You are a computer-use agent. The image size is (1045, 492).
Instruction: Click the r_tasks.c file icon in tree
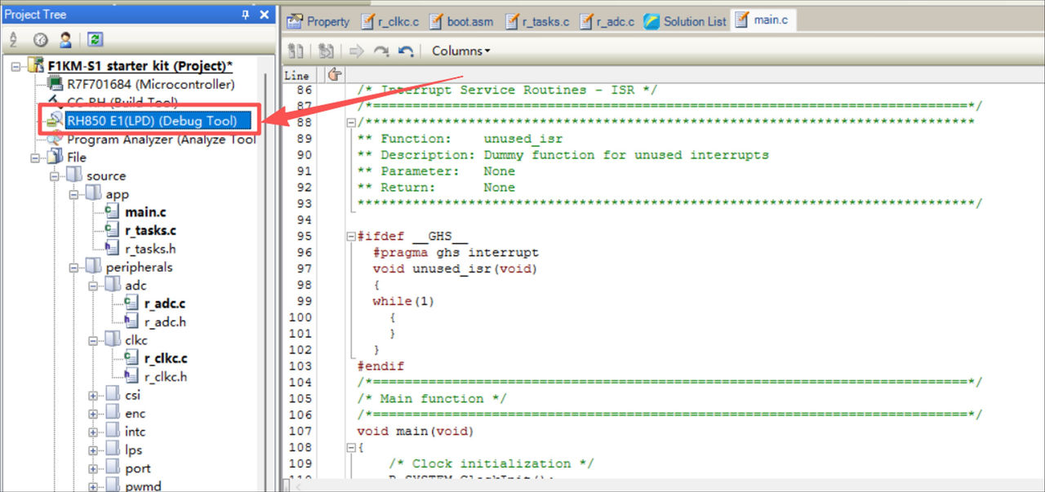coord(112,230)
